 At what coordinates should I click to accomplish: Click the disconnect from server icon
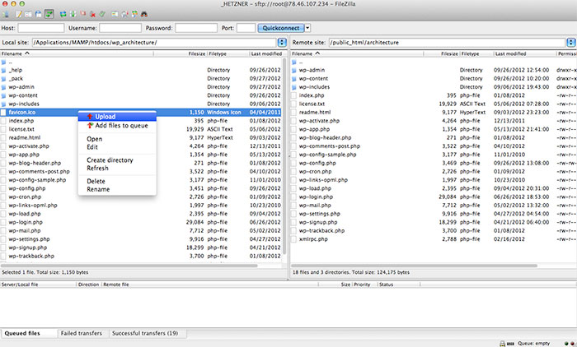[x=92, y=14]
